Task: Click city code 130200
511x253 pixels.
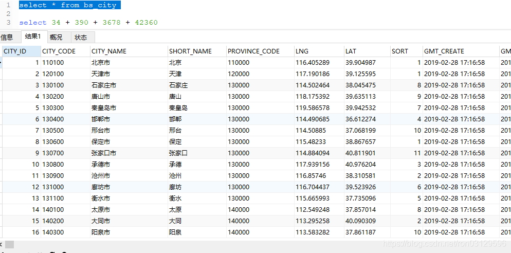Action: 65,97
